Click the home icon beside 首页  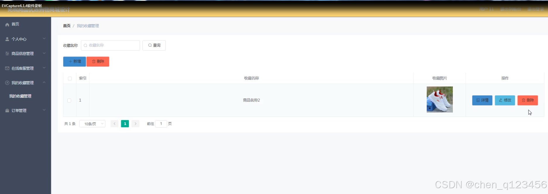click(7, 25)
